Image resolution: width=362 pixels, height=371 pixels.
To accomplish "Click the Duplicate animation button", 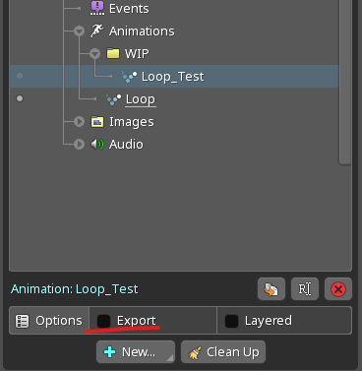I will (271, 289).
